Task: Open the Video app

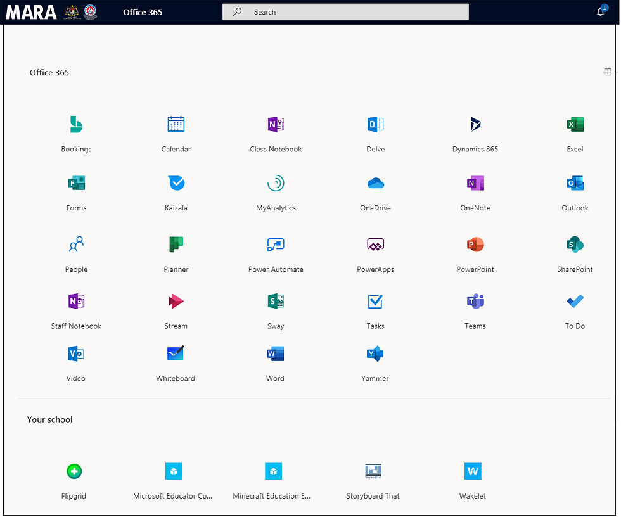Action: click(75, 363)
